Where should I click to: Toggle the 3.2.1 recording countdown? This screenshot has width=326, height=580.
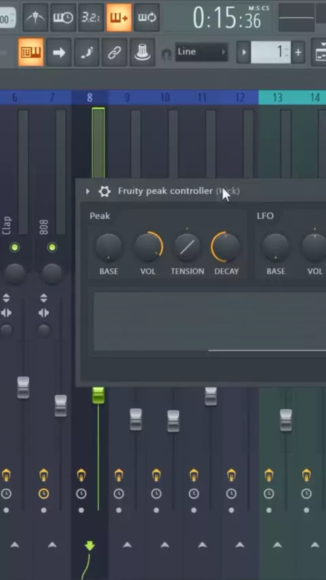[91, 18]
